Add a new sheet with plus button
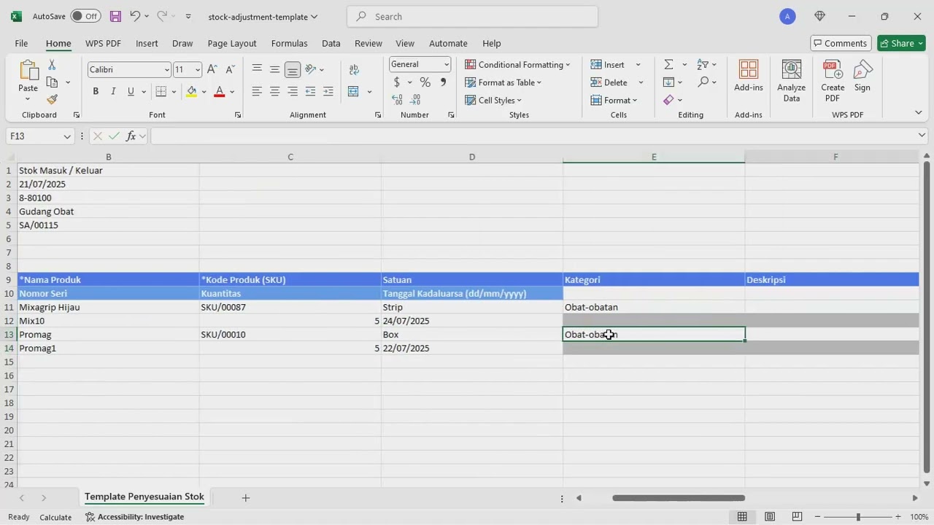The width and height of the screenshot is (934, 525). tap(246, 497)
